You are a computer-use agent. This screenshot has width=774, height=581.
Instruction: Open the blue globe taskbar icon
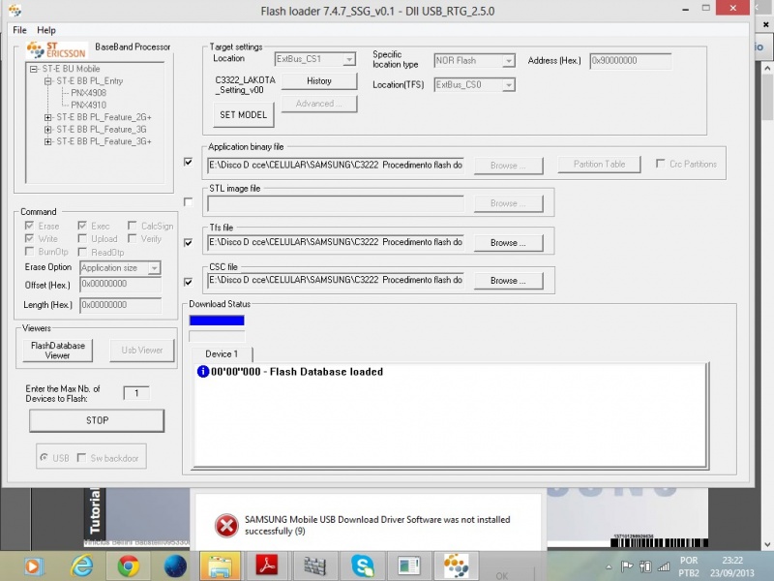pyautogui.click(x=175, y=566)
